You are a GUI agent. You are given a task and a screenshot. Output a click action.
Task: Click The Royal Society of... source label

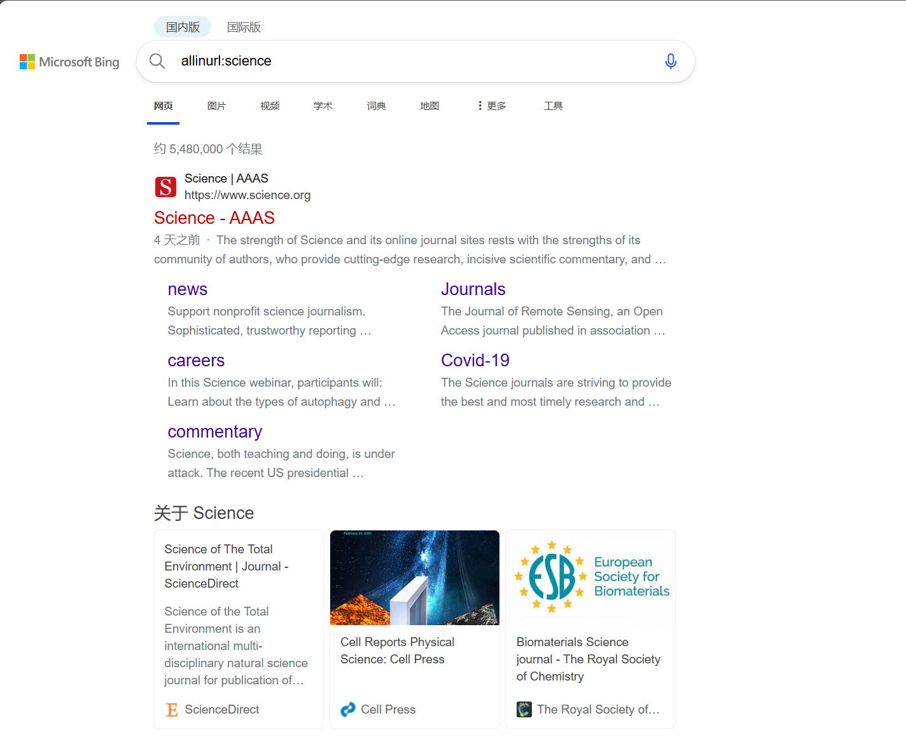point(599,710)
